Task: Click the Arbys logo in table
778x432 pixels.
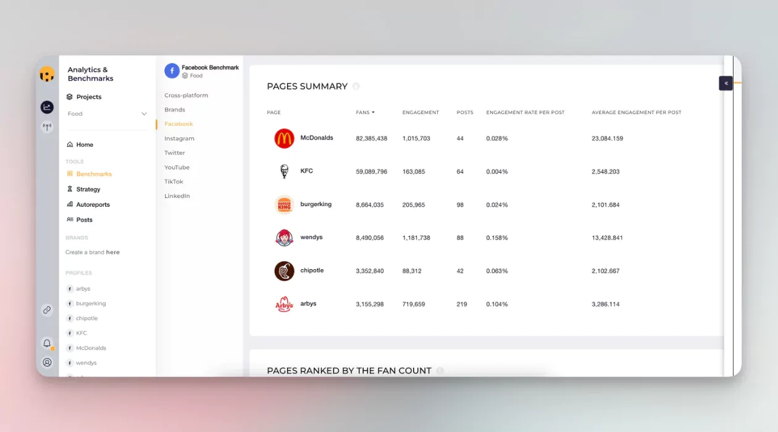Action: click(284, 304)
